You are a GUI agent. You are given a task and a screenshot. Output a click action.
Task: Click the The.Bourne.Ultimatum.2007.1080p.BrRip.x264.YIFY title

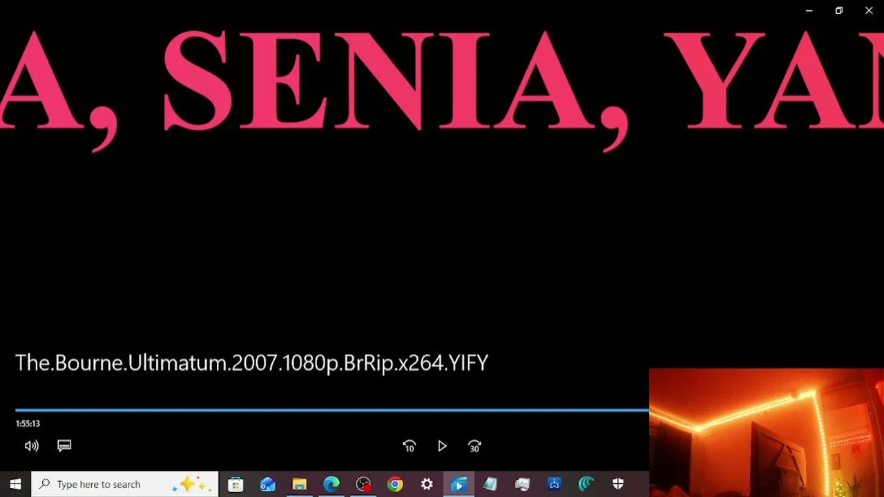[x=251, y=363]
